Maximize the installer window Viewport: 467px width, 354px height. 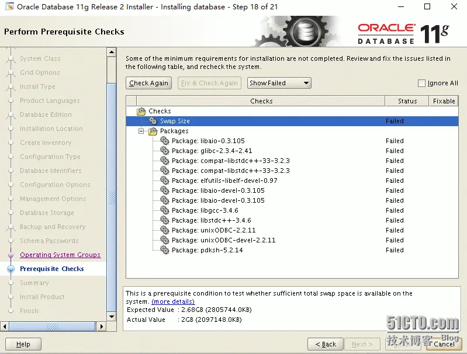tap(427, 6)
